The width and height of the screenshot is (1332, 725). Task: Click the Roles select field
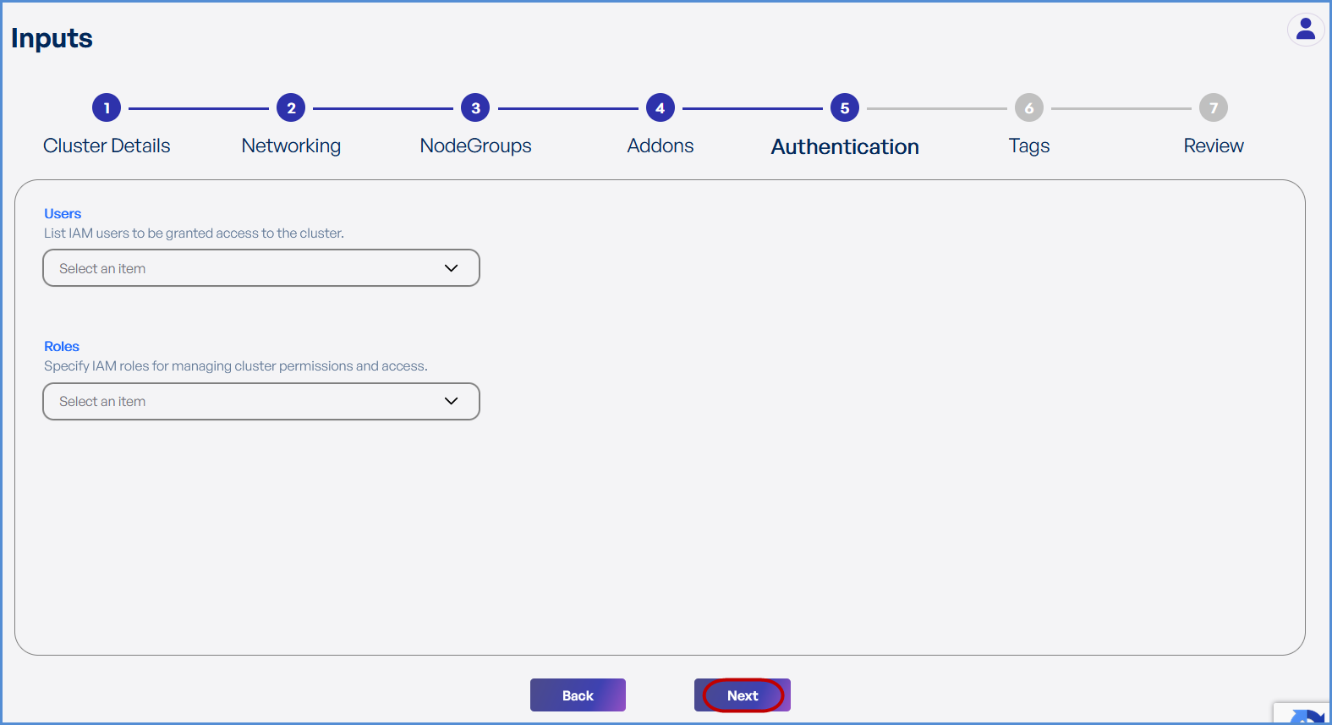[x=245, y=401]
